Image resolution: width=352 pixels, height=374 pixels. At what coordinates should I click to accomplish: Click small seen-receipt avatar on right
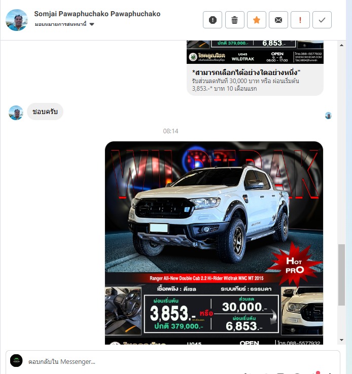click(x=328, y=116)
